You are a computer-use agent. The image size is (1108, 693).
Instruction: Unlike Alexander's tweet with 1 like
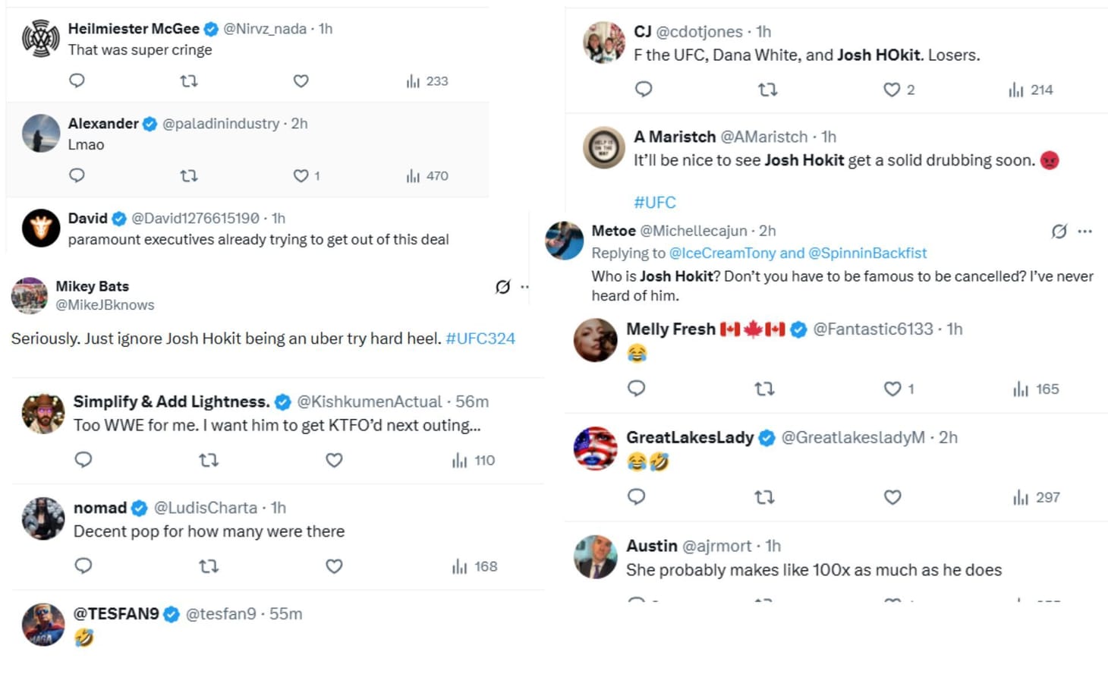(299, 175)
